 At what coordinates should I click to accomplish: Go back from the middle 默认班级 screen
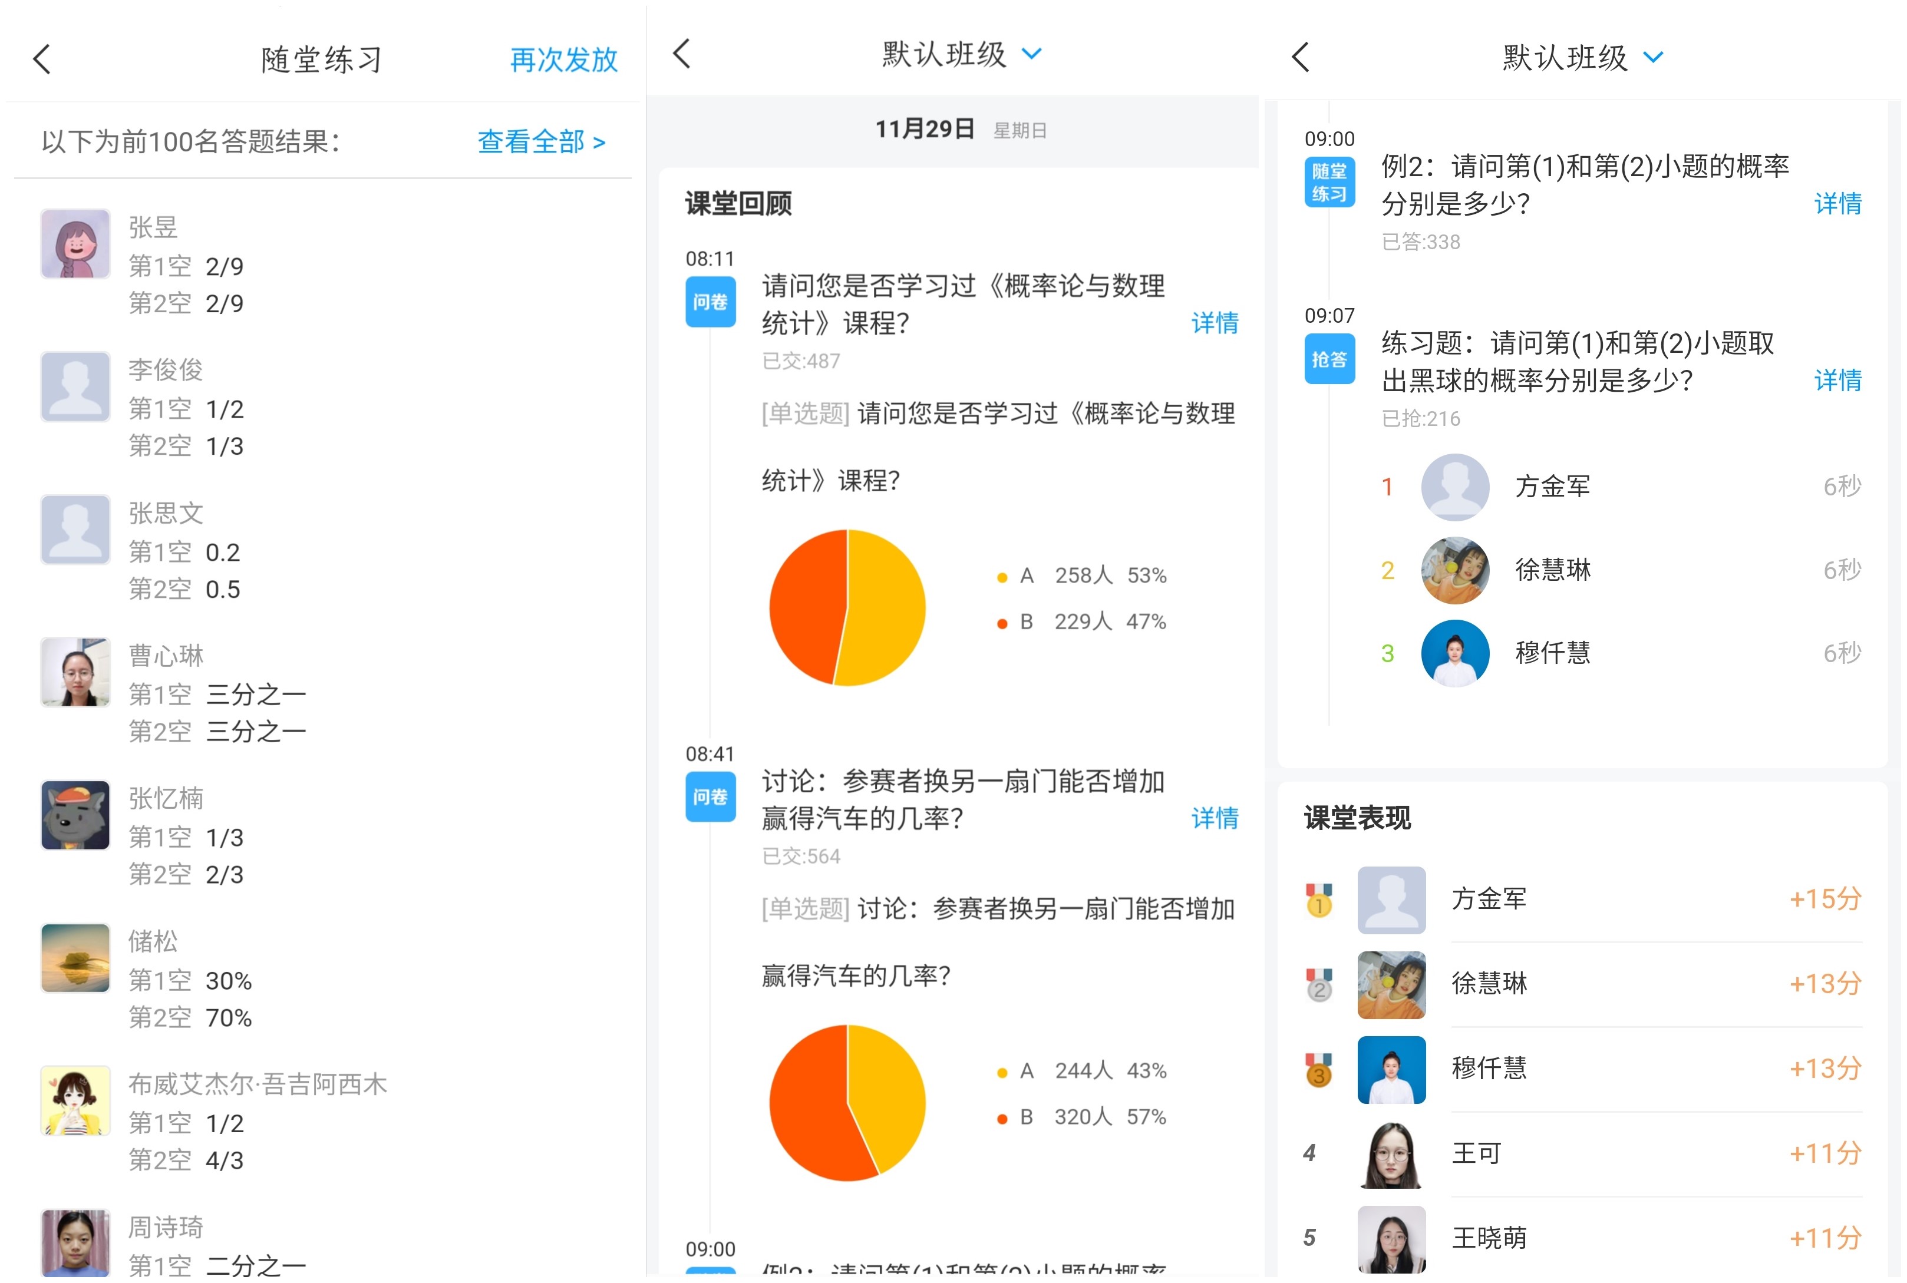pos(682,54)
